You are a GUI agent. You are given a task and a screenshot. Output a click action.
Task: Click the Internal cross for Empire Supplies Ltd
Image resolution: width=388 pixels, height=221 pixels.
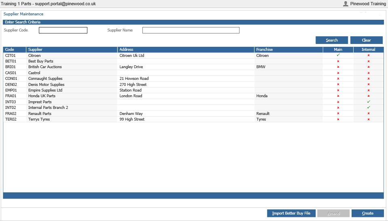click(x=369, y=90)
